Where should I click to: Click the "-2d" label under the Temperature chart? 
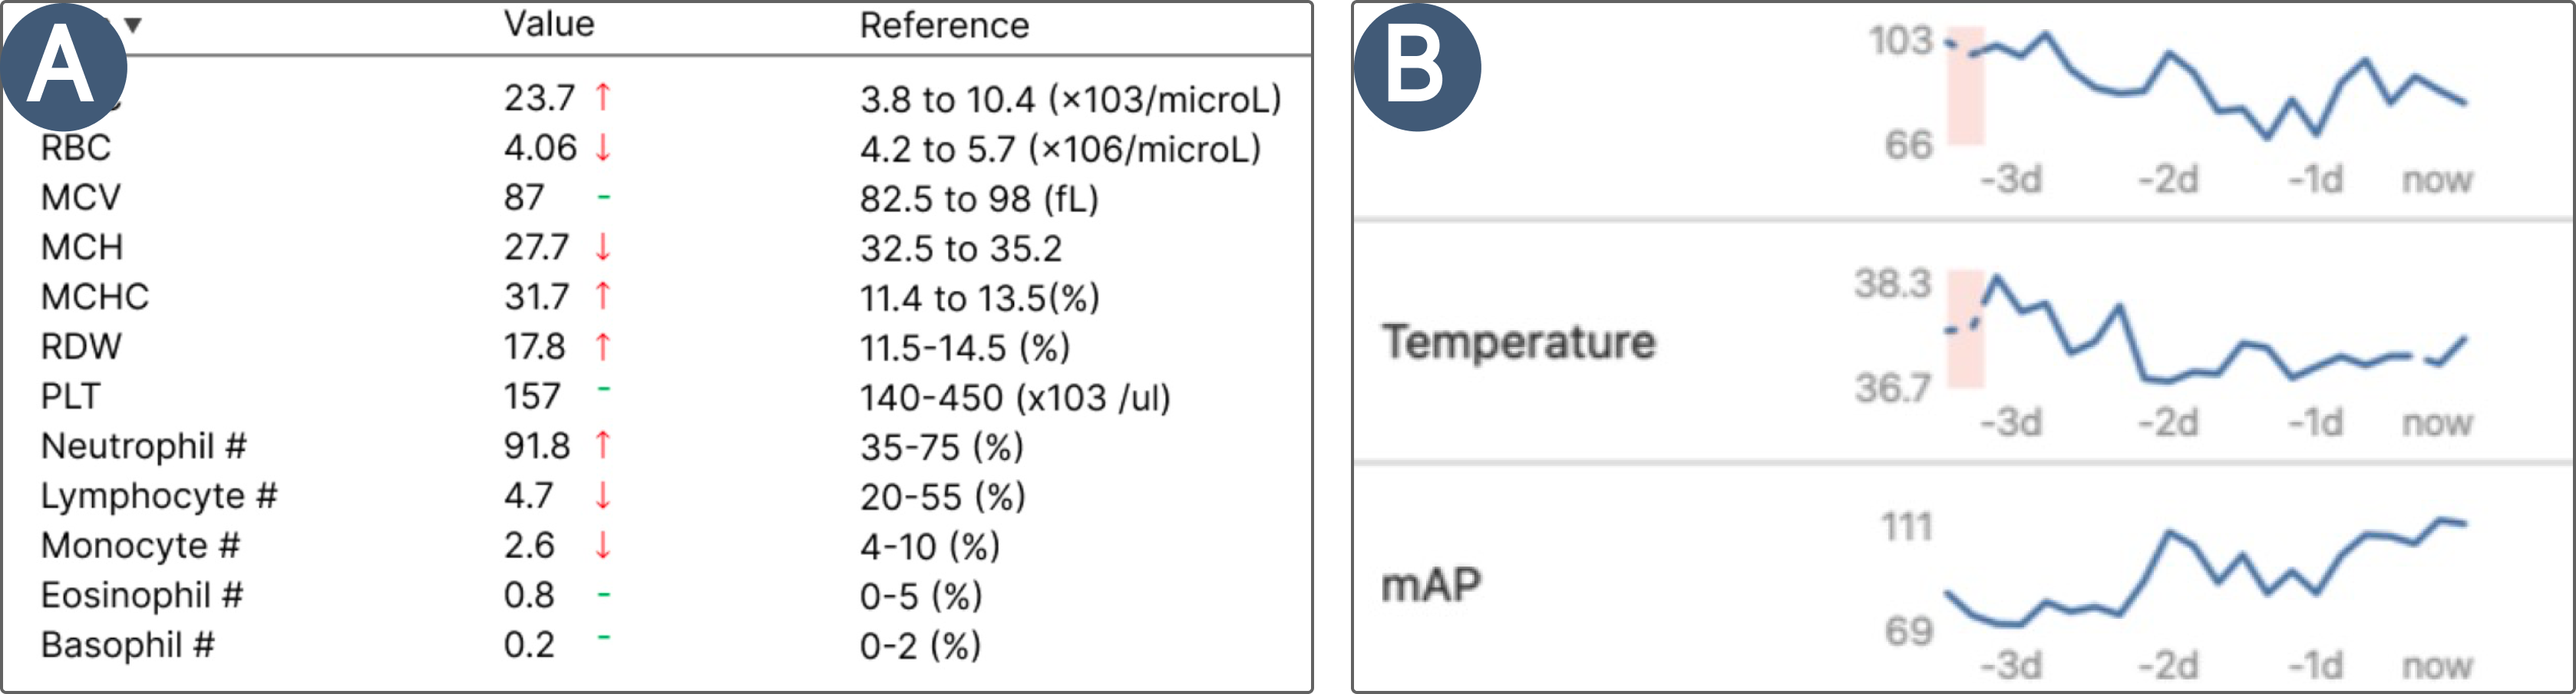click(2168, 422)
